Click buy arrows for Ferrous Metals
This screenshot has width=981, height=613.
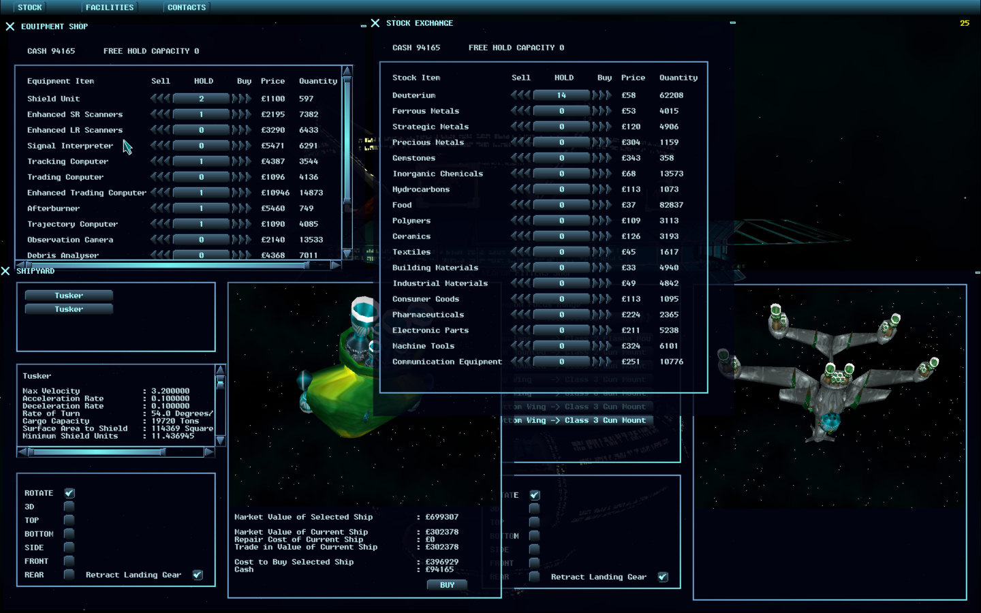point(602,111)
